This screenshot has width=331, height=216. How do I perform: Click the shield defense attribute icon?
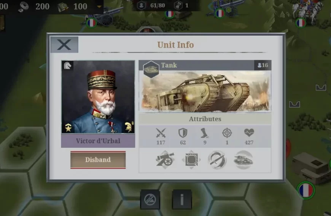pyautogui.click(x=183, y=133)
